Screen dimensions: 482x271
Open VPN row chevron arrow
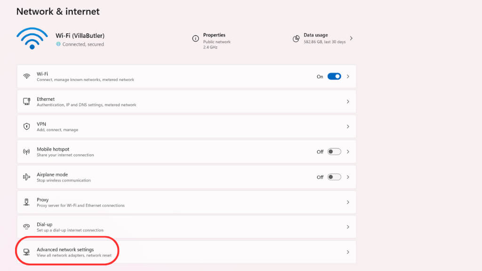pos(348,127)
